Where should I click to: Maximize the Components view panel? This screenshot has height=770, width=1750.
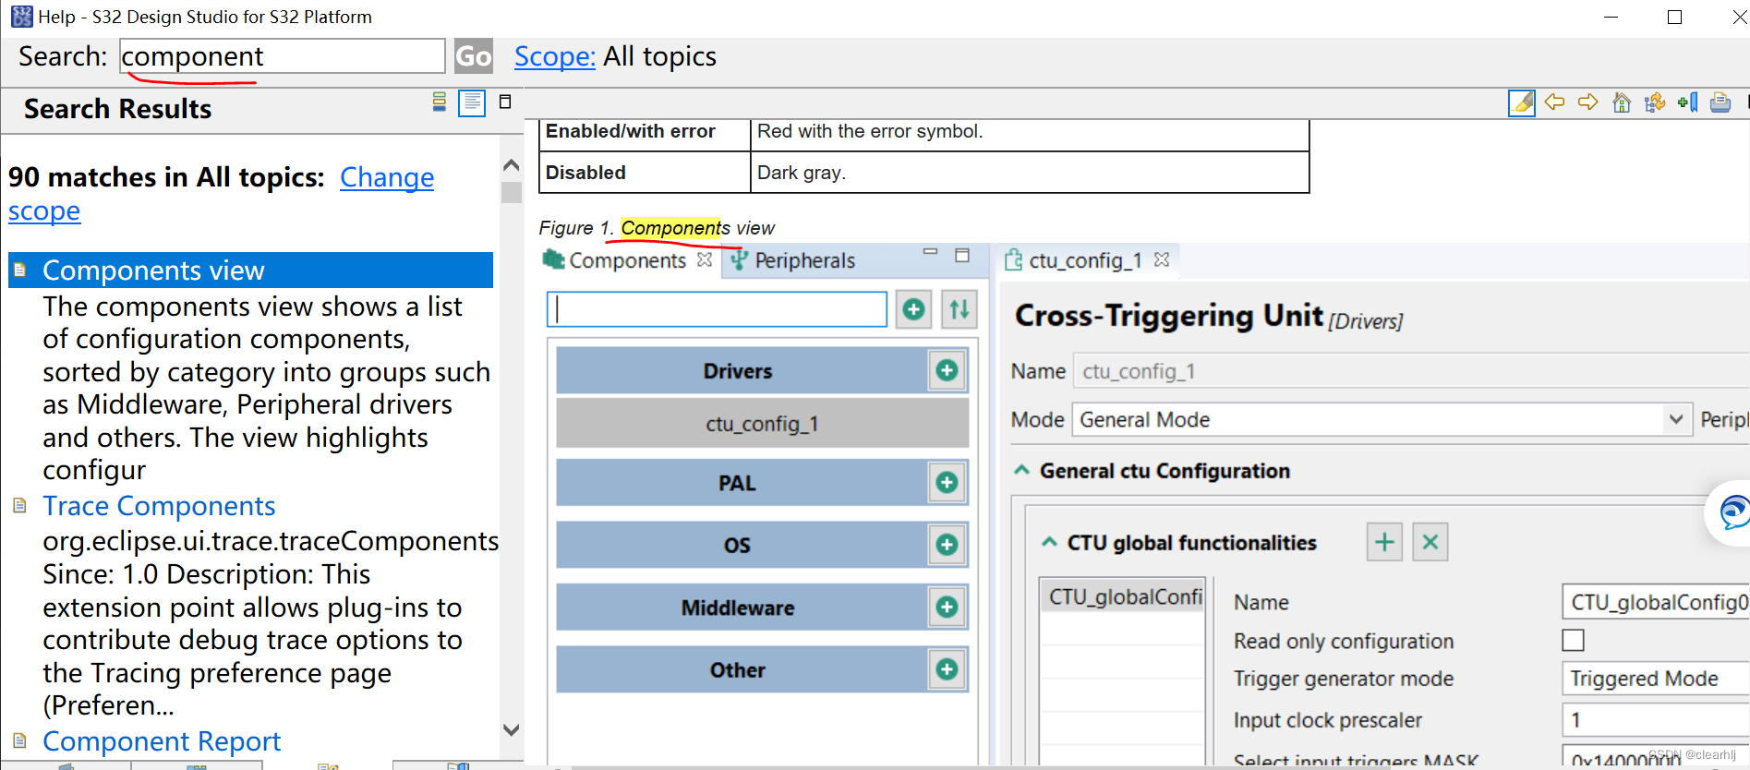tap(962, 255)
